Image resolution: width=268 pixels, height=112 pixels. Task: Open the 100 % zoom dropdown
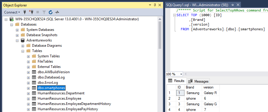click(x=181, y=74)
